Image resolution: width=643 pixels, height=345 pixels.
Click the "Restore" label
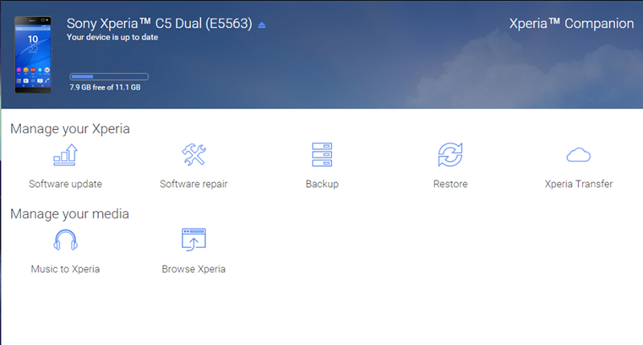pos(450,184)
